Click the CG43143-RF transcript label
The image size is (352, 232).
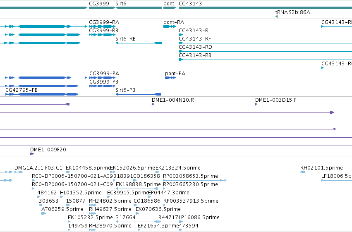pos(195,39)
